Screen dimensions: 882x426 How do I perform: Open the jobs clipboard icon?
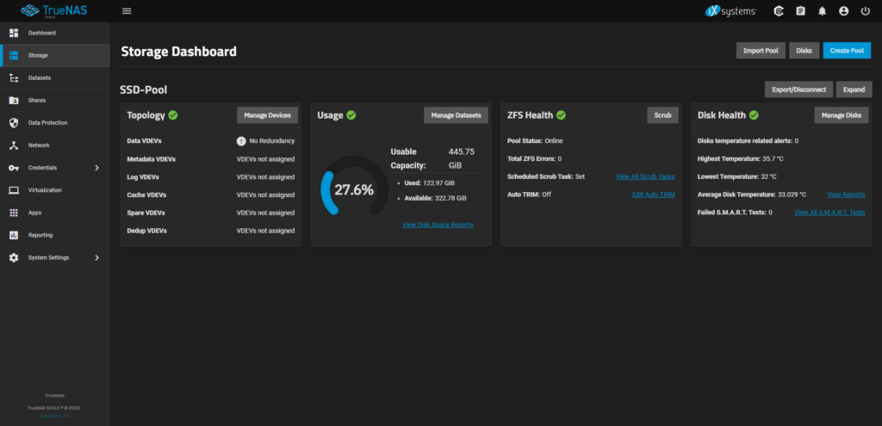800,11
